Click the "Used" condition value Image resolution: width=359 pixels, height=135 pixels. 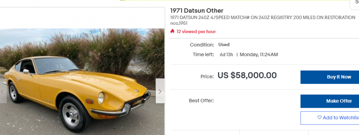click(x=224, y=44)
